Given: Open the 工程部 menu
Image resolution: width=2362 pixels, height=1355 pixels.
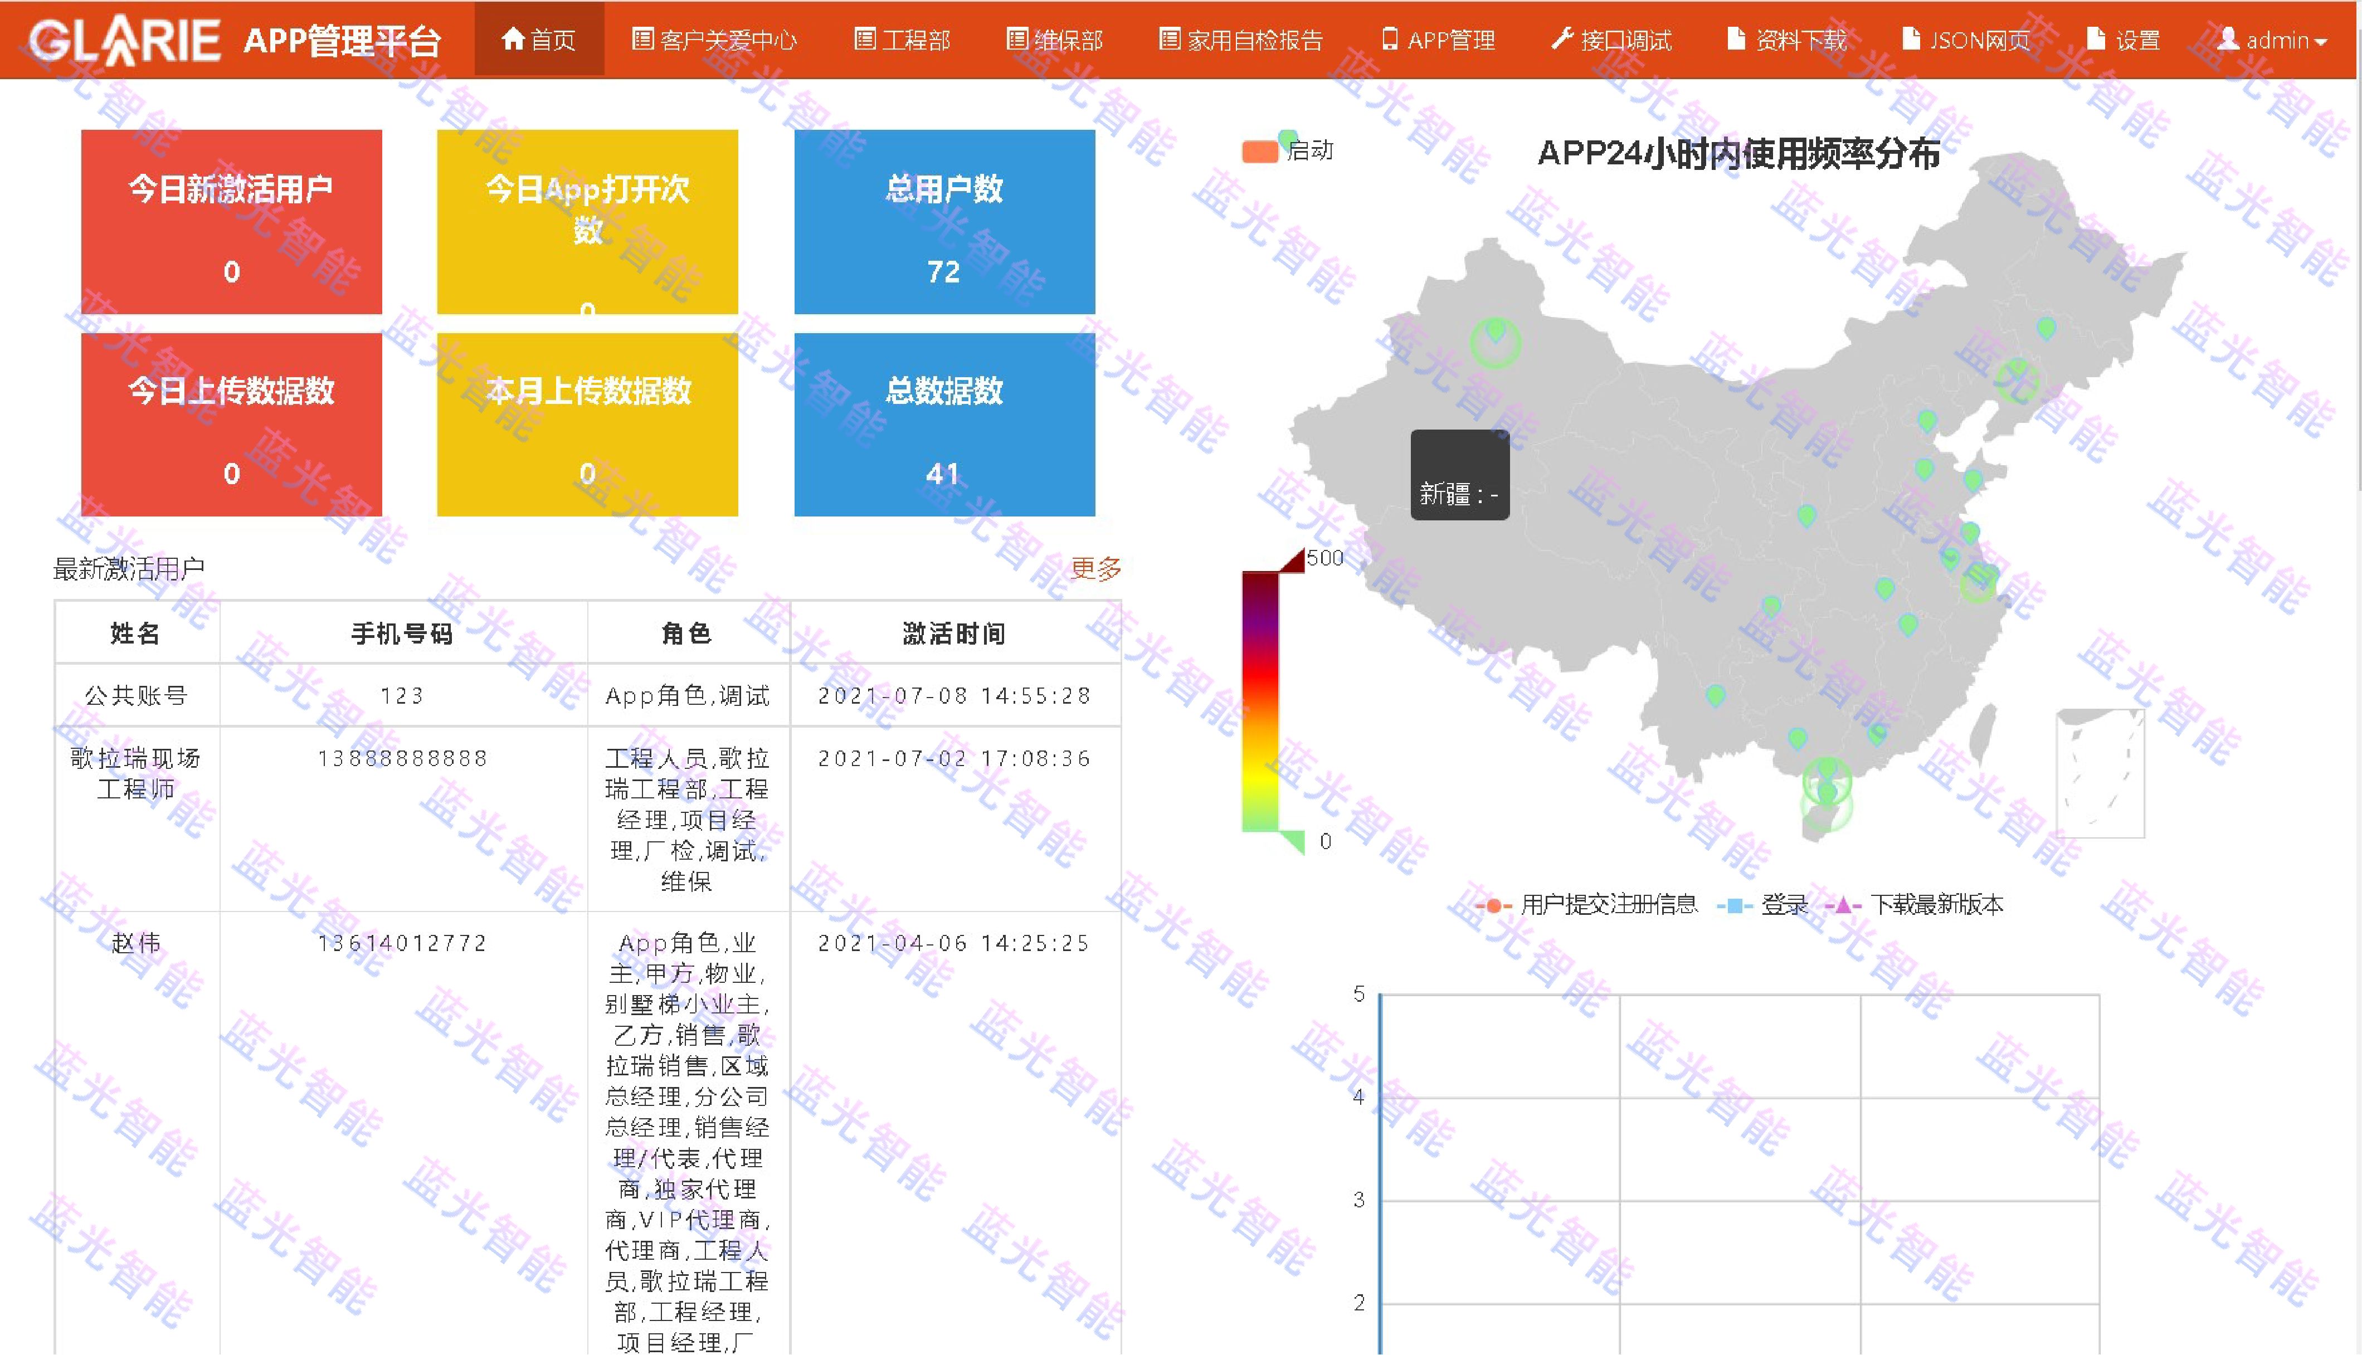Looking at the screenshot, I should tap(903, 39).
